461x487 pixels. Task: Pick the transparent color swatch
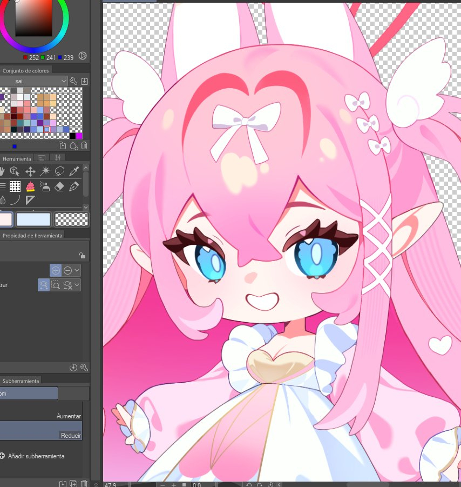point(72,219)
